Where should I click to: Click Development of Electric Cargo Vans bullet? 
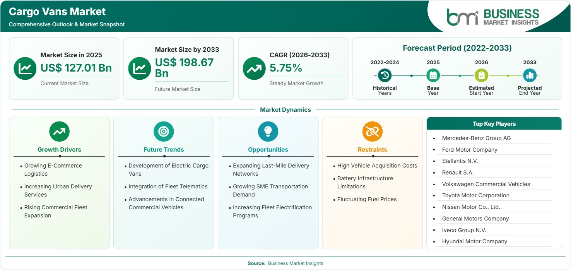[168, 169]
